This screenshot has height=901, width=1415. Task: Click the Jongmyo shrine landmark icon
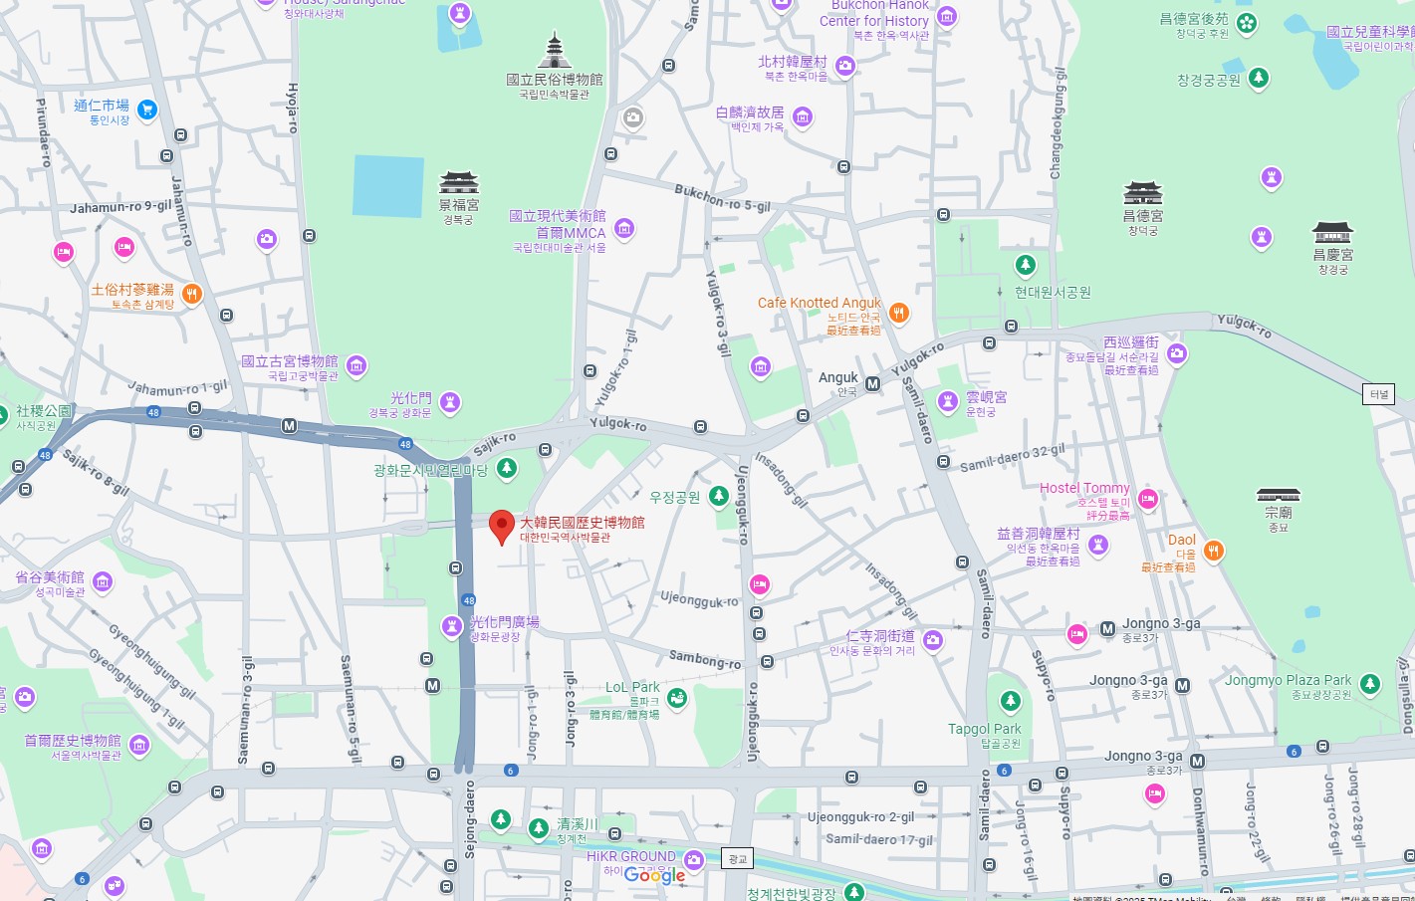pyautogui.click(x=1278, y=495)
